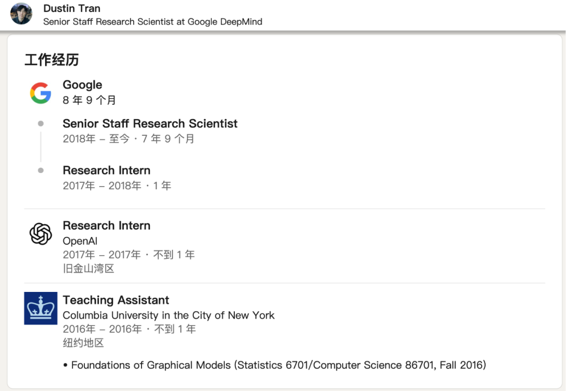Click the 工作经历 section heading
Viewport: 566px width, 391px height.
pyautogui.click(x=51, y=60)
